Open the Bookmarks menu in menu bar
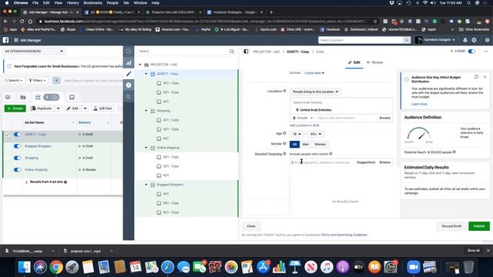Screen dimensions: 493x277 [92, 3]
